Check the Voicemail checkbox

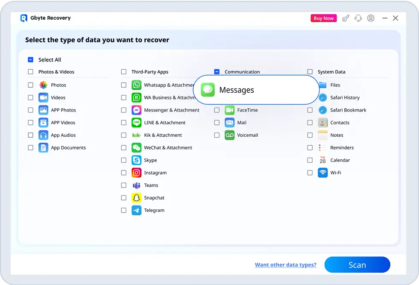[x=217, y=135]
